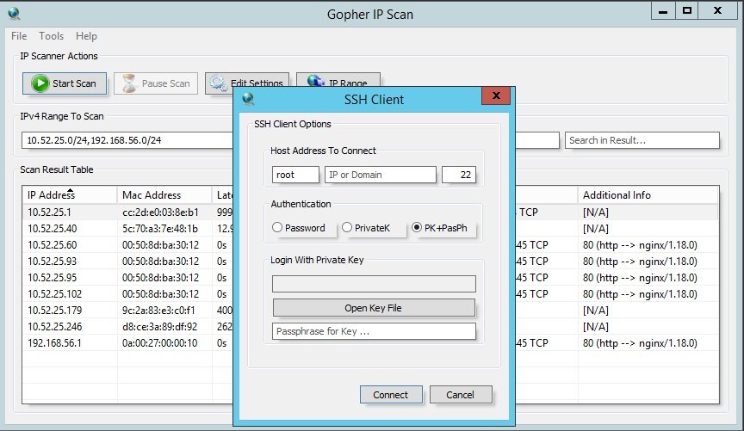Select the PK+PasPh authentication option
The width and height of the screenshot is (744, 431).
pyautogui.click(x=439, y=228)
